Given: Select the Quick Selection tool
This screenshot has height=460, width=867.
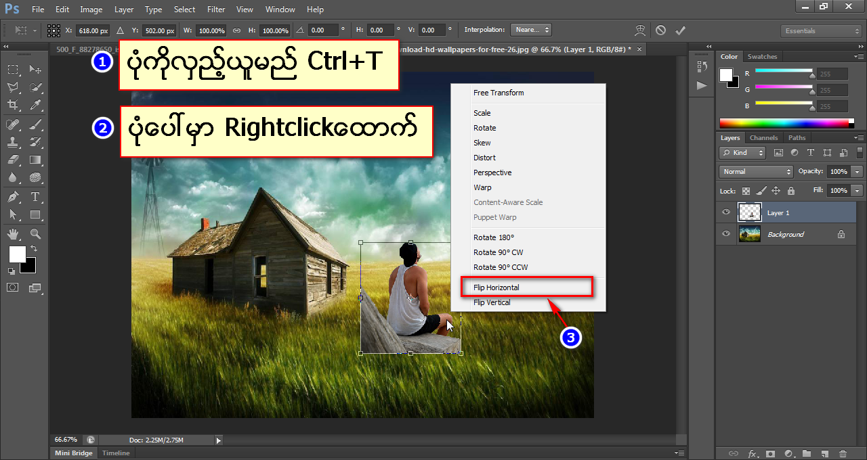Looking at the screenshot, I should click(36, 87).
